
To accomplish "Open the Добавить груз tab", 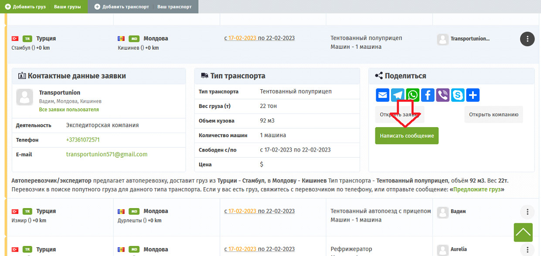I will point(25,7).
